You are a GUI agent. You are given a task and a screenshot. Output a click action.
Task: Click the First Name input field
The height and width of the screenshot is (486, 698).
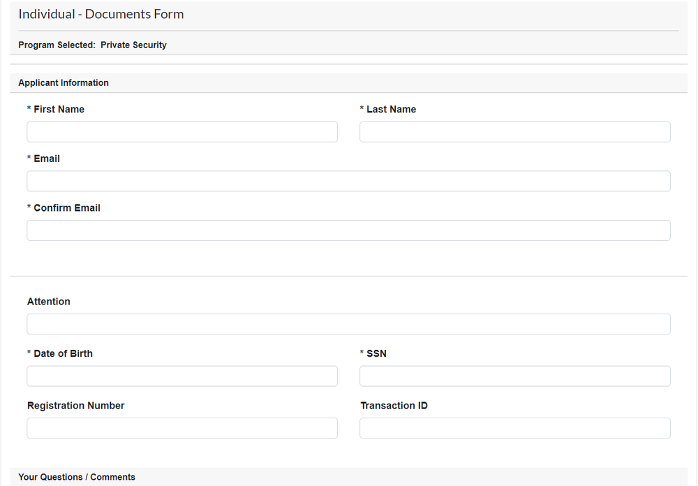point(181,131)
